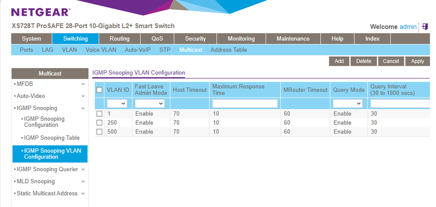This screenshot has width=436, height=207.
Task: Click the Add button
Action: pos(339,61)
